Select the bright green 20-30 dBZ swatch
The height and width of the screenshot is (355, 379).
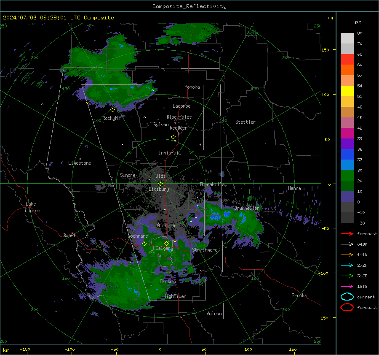[347, 176]
